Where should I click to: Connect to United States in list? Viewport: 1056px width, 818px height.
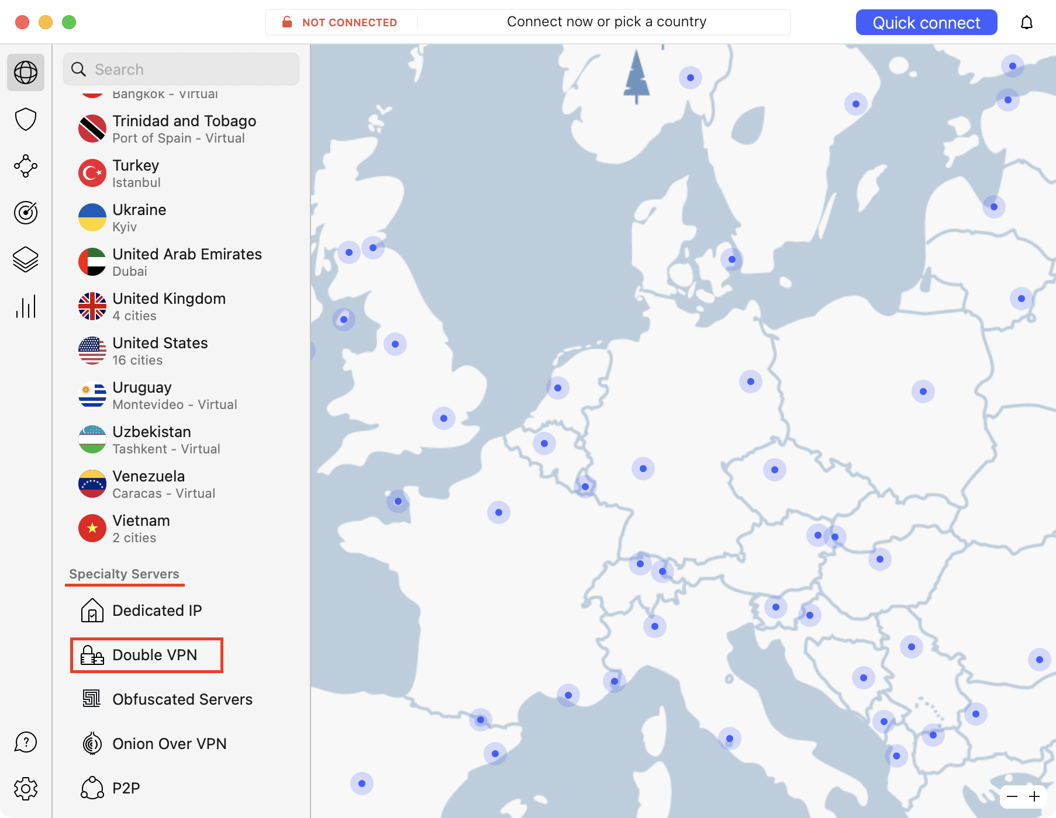[160, 351]
